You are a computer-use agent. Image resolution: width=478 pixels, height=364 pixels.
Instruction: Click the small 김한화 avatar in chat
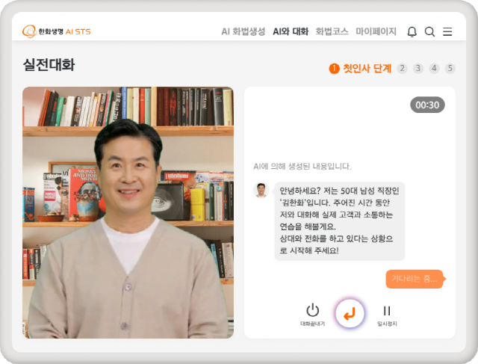261,190
